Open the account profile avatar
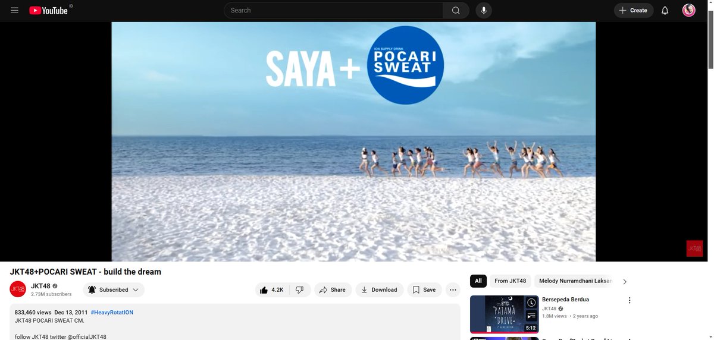Screen dimensions: 714x340 tap(689, 11)
